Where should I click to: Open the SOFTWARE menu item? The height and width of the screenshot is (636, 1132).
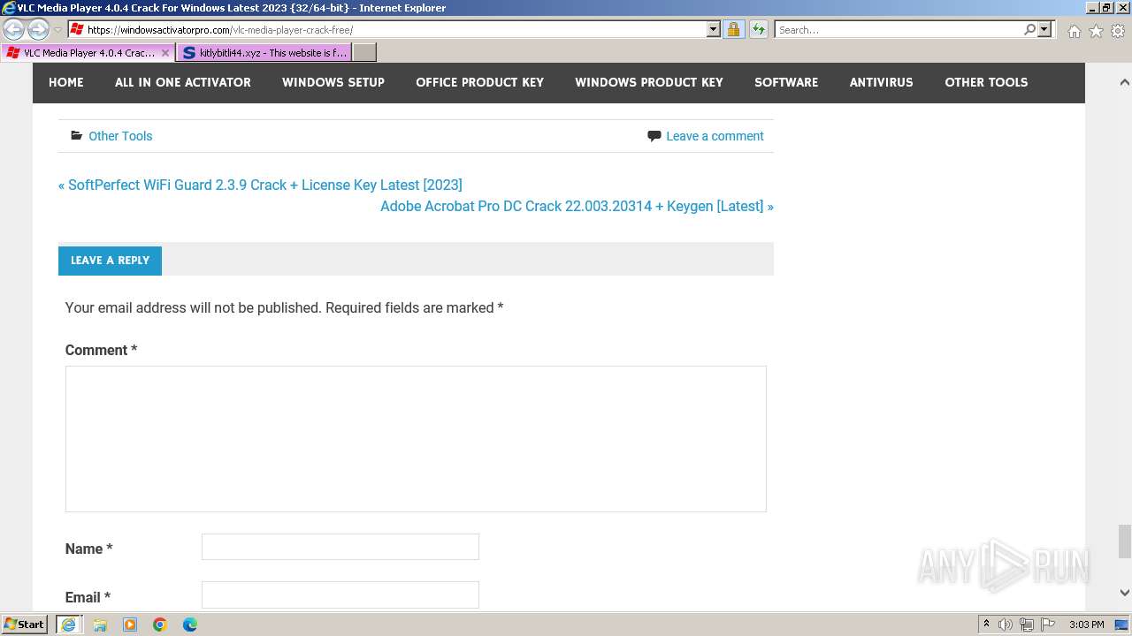click(786, 82)
